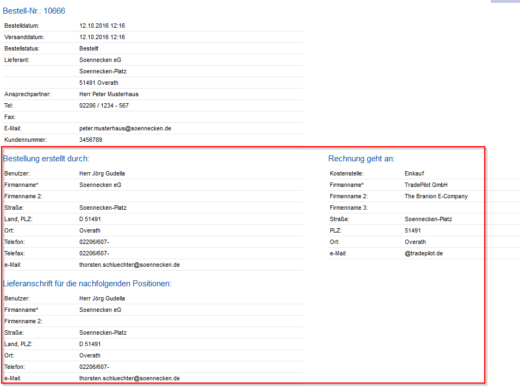Screen dimensions: 520x389
Task: Click the 'Kundennummer:' label
Action: 26,140
